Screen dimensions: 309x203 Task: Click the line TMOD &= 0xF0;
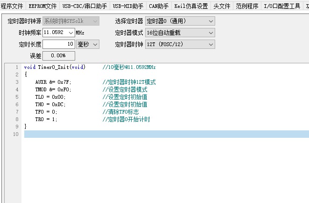point(53,89)
